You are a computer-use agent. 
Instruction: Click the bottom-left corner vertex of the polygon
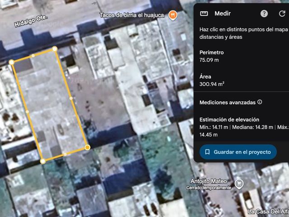43,161
